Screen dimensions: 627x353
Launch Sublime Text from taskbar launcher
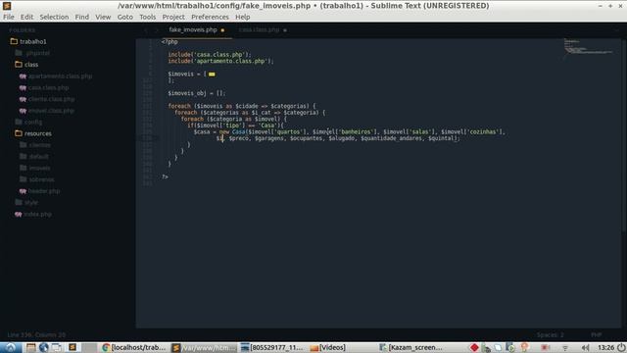pos(72,347)
